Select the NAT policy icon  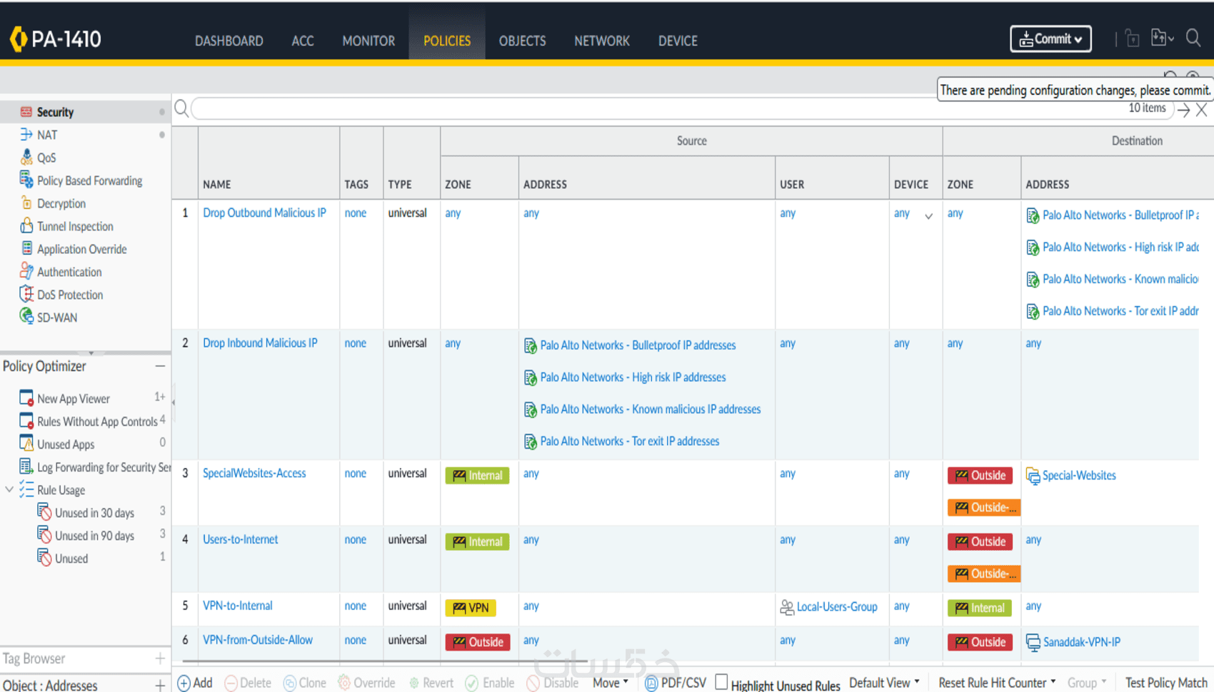coord(26,134)
